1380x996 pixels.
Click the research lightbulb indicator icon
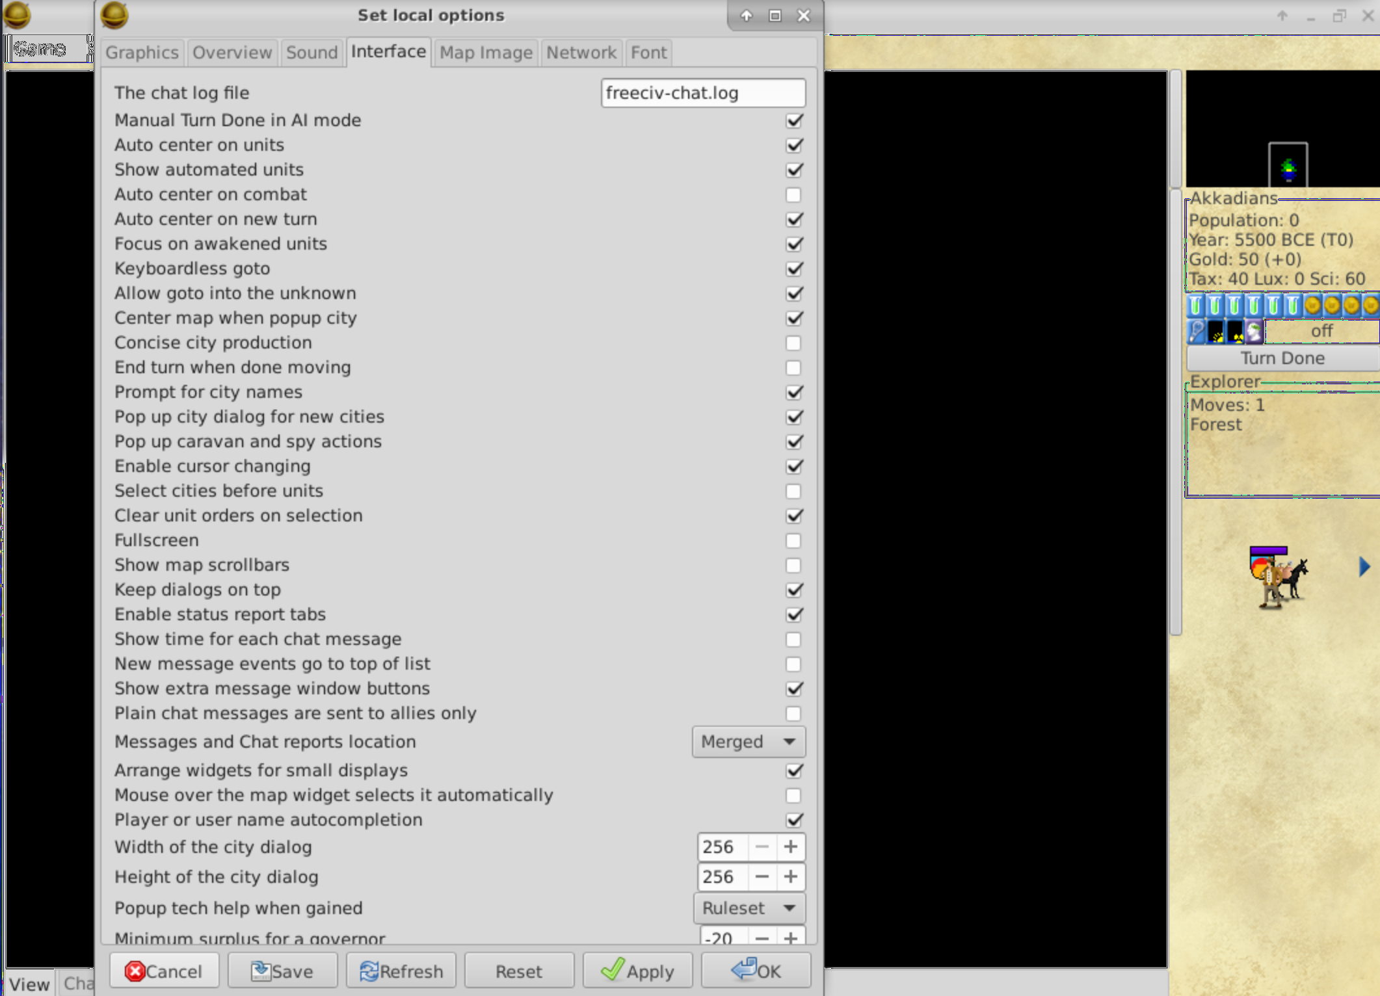(x=1196, y=332)
